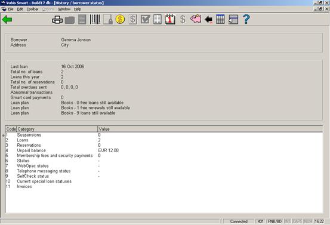Select the Telephone messaging status row

click(164, 171)
